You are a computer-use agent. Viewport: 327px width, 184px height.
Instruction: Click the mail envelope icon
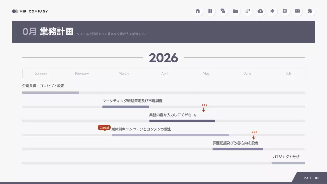pos(297,11)
